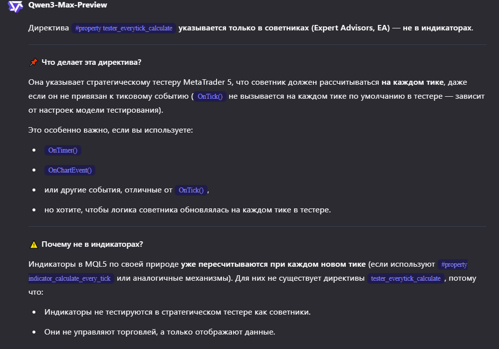The width and height of the screenshot is (499, 349).
Task: Click the bullet 'Индикаторы не тестируются в стратегическом тестере'
Action: coord(177,312)
